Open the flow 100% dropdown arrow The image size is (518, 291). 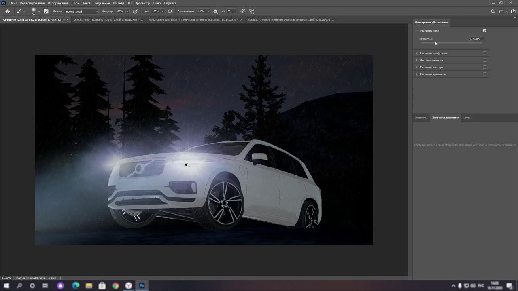[163, 11]
